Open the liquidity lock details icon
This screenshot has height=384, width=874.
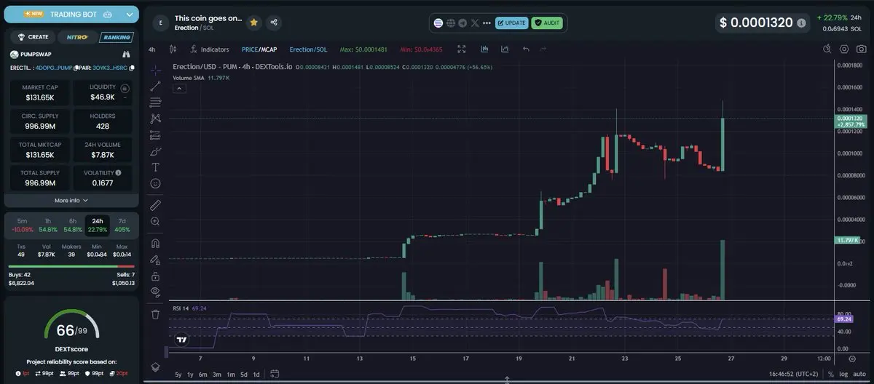coord(125,88)
